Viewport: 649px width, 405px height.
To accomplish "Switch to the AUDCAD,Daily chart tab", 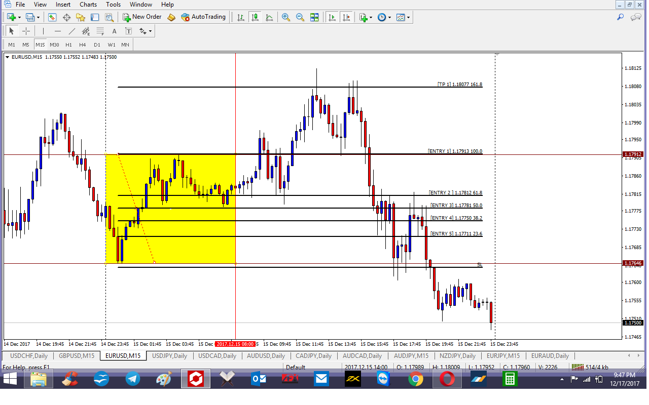I will pyautogui.click(x=362, y=356).
